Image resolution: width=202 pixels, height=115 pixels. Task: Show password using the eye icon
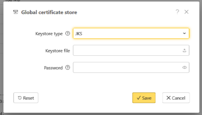pos(184,68)
